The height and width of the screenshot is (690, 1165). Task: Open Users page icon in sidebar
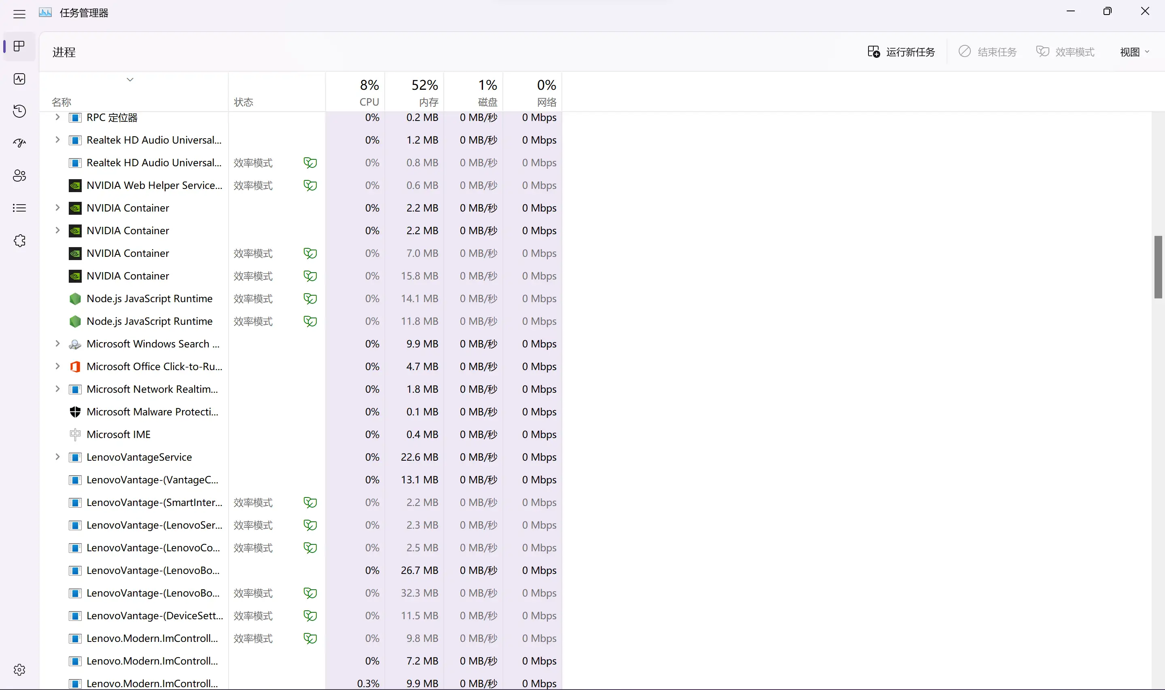(x=19, y=176)
